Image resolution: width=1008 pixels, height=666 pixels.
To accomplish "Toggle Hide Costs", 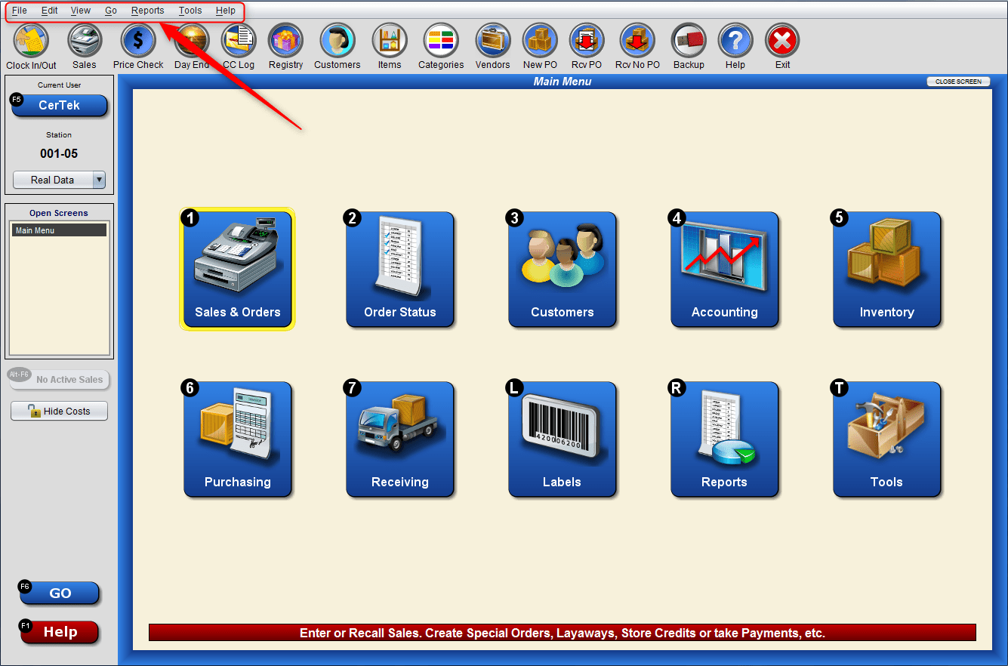I will pyautogui.click(x=59, y=410).
